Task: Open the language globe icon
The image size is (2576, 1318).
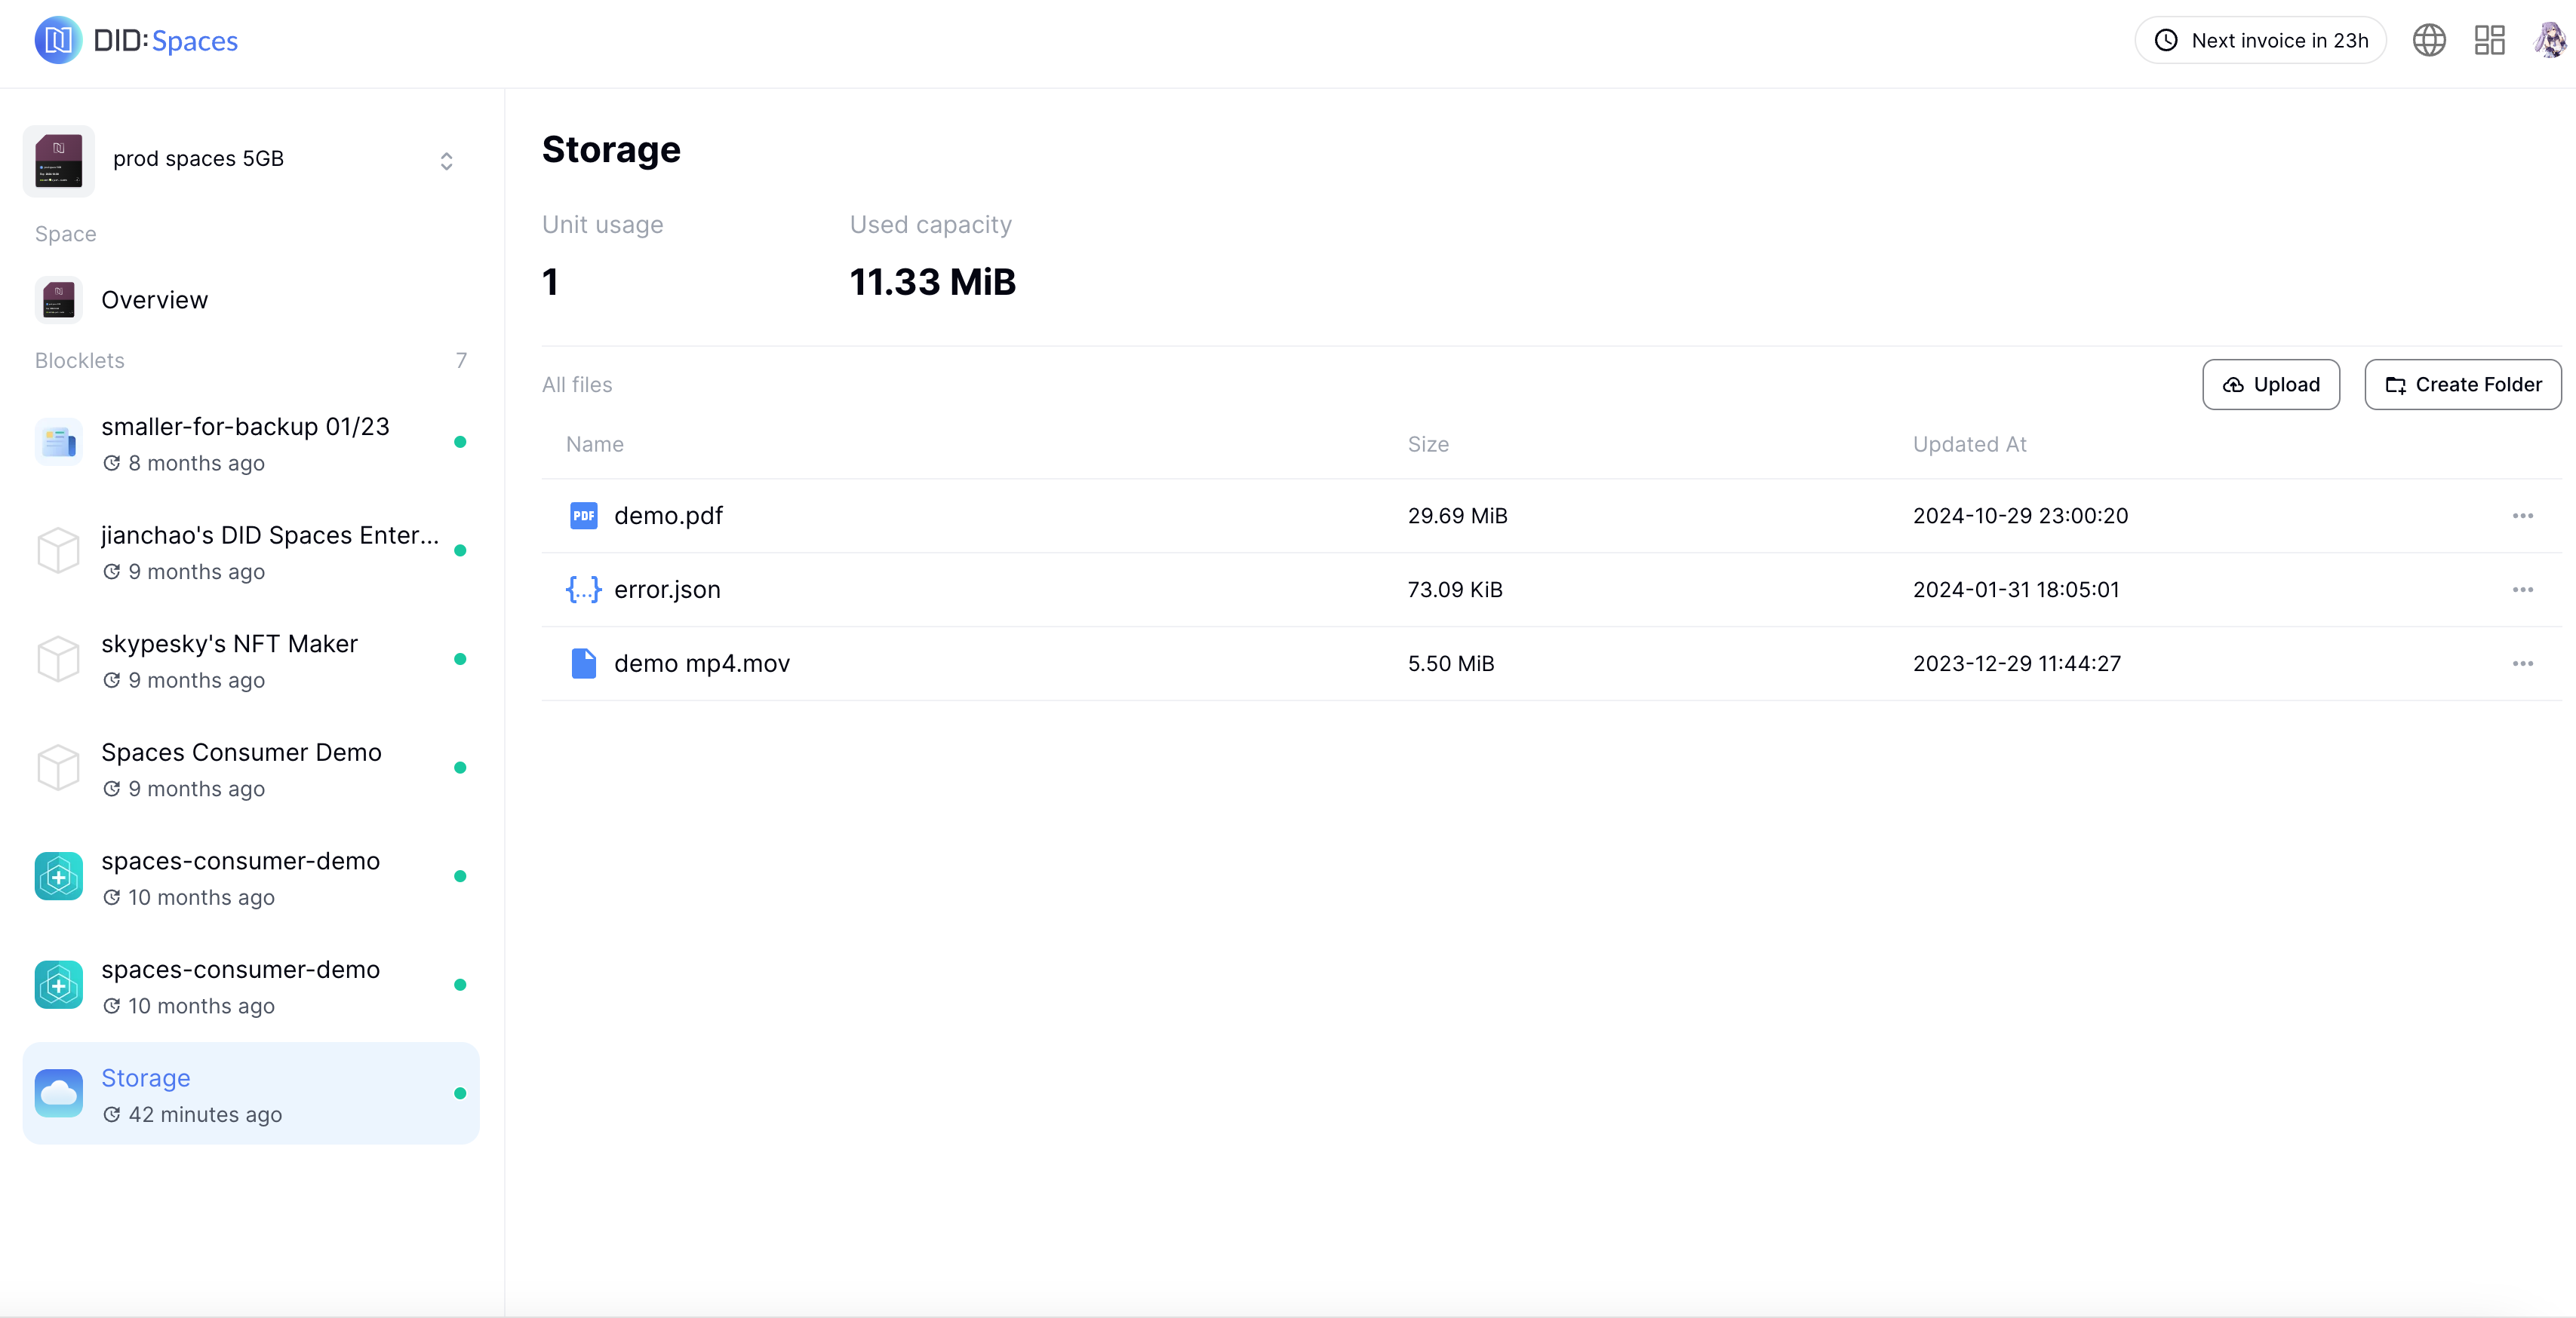Action: click(2428, 41)
